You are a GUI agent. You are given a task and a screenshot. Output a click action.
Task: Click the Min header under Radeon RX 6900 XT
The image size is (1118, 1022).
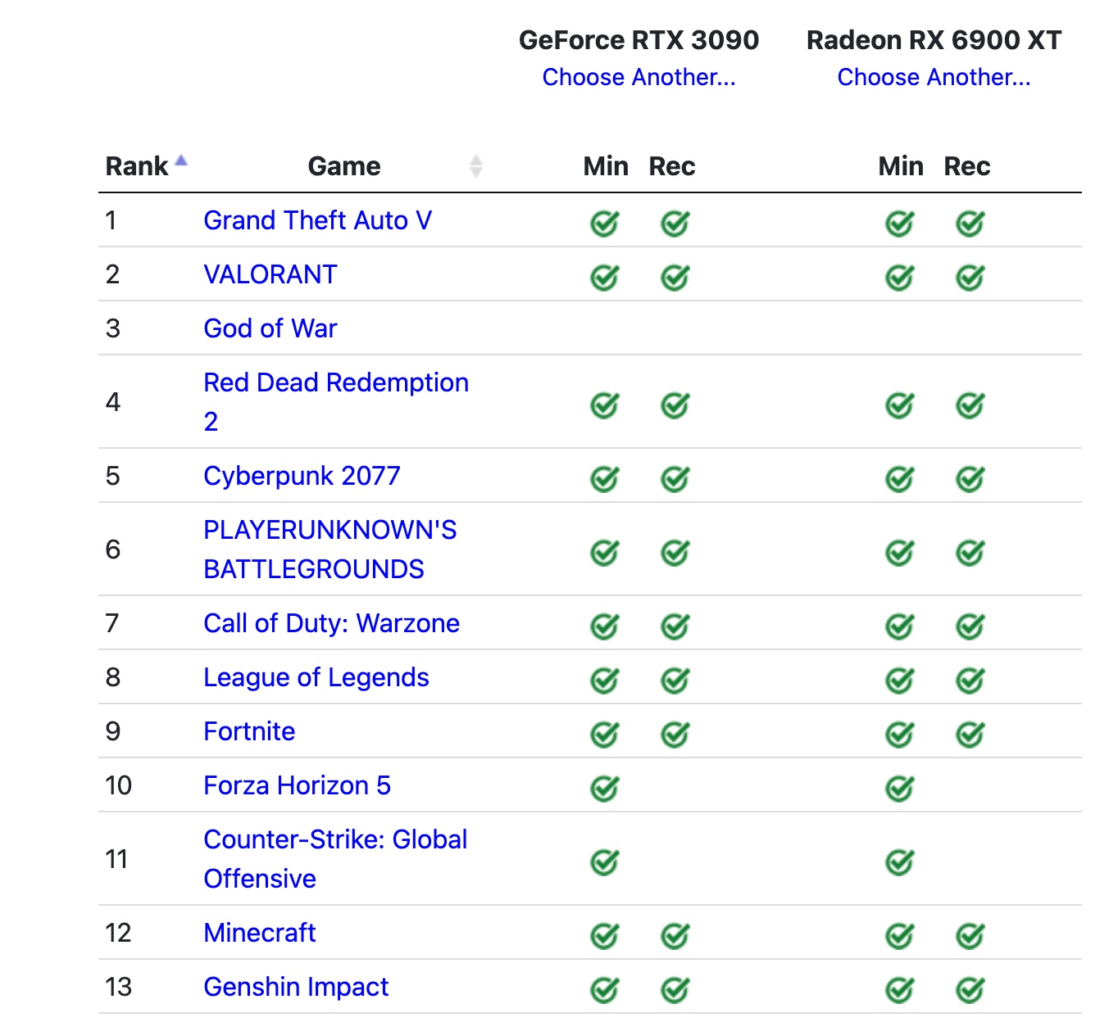coord(901,166)
